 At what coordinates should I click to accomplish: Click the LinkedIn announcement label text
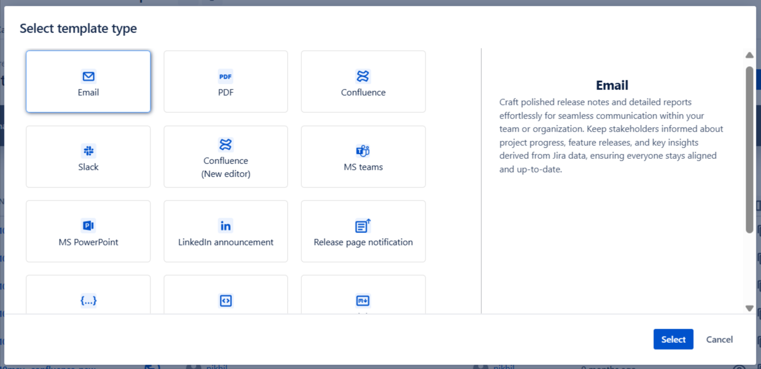coord(226,242)
